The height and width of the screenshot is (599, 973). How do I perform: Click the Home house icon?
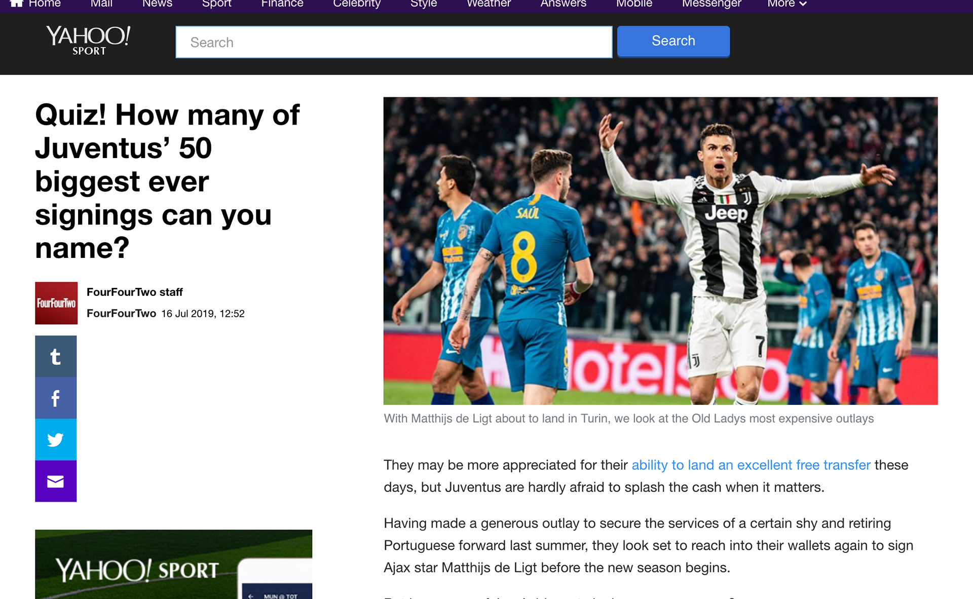click(17, 4)
